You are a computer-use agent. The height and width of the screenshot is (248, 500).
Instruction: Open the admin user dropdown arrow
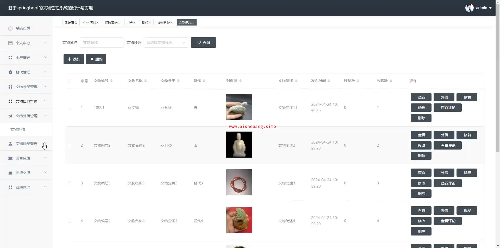point(490,8)
